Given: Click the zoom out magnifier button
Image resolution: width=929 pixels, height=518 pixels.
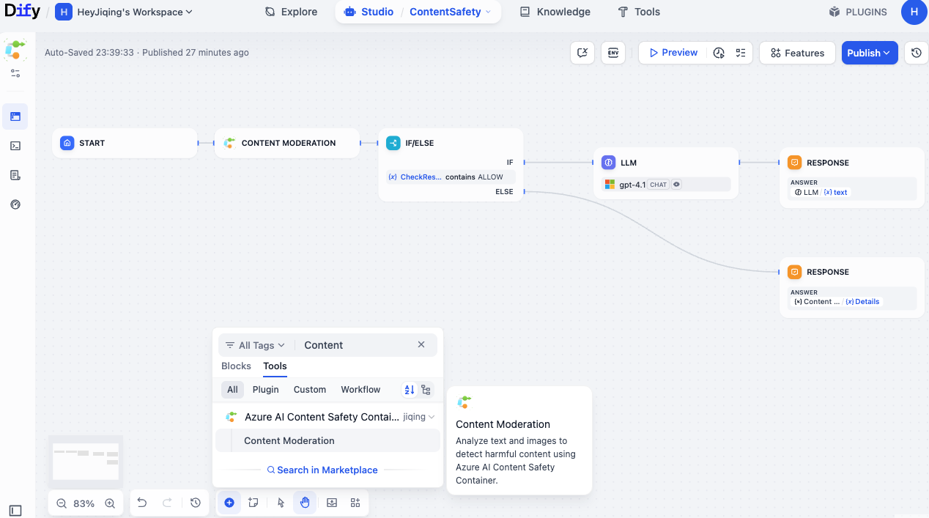Looking at the screenshot, I should coord(62,503).
